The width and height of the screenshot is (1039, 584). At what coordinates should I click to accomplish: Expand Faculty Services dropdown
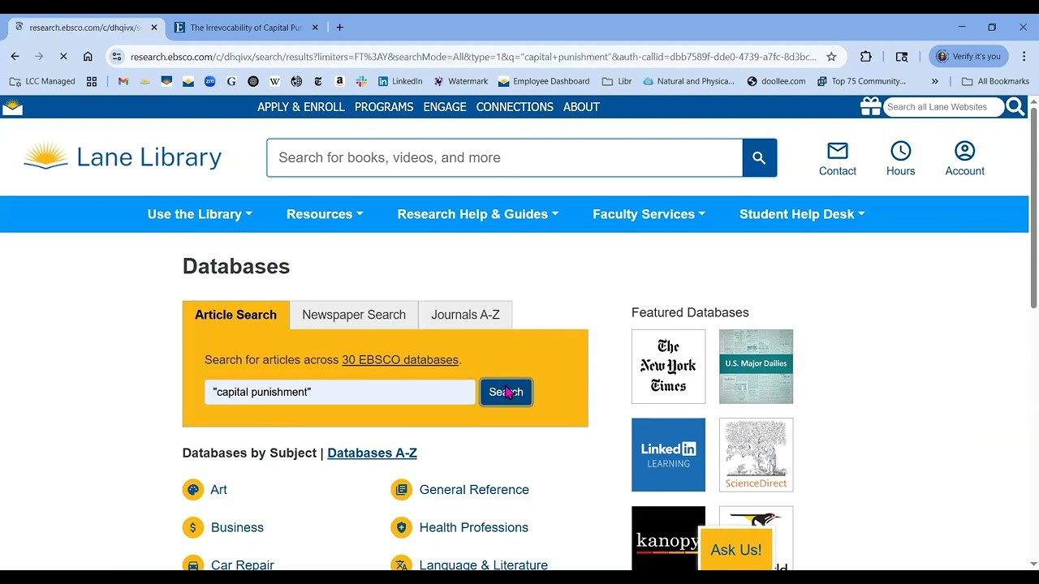tap(649, 214)
